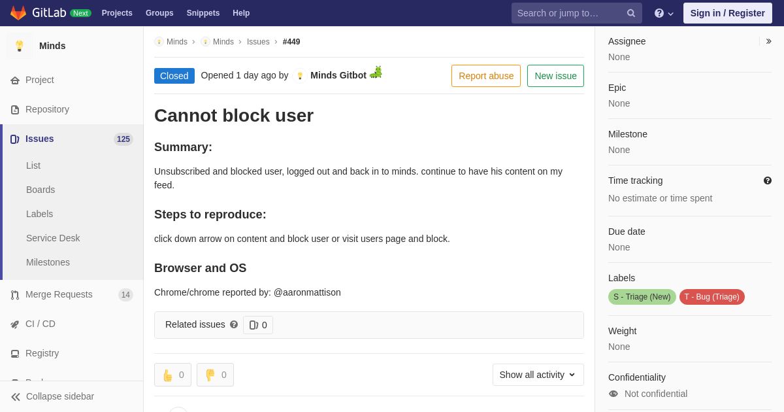Screen dimensions: 784x412
Task: Open issue Boards
Action: tap(41, 190)
